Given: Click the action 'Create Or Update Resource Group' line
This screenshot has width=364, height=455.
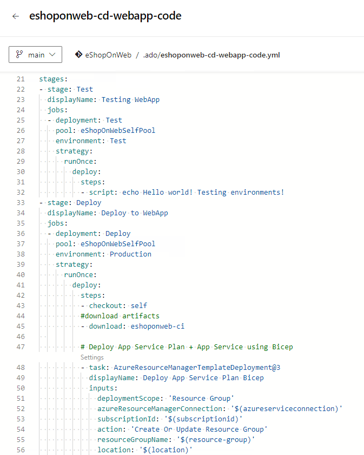Looking at the screenshot, I should point(182,429).
